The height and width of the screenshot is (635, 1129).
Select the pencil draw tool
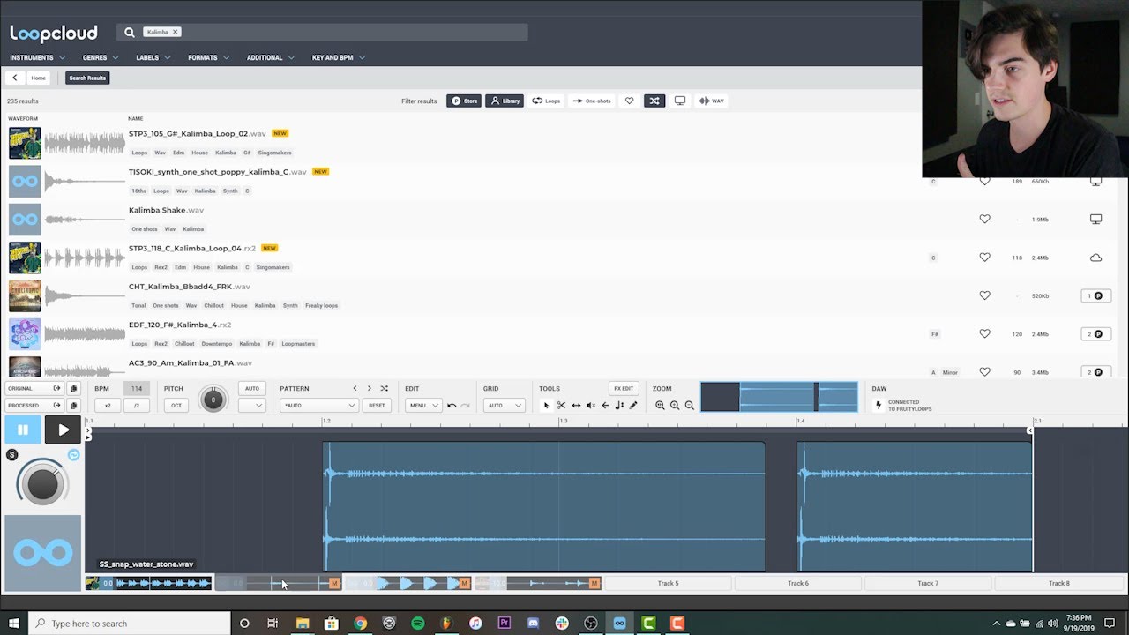[633, 406]
